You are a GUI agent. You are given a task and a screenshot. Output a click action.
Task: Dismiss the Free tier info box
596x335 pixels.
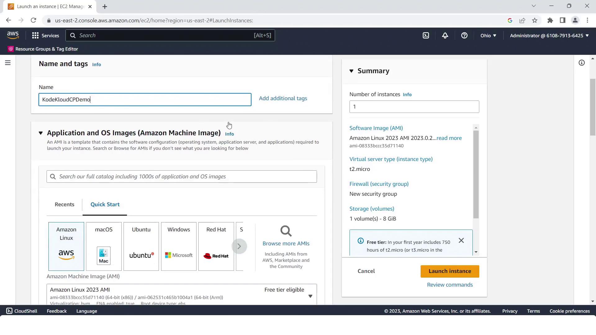461,241
